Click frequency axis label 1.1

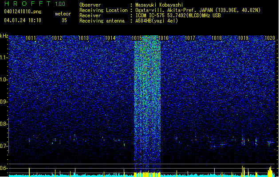(3, 58)
